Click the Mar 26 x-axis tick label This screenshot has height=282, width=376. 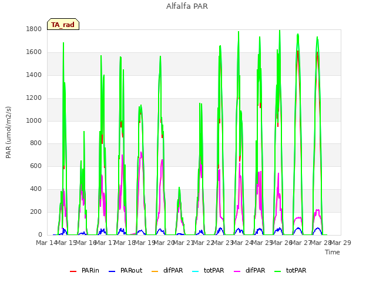(281, 243)
